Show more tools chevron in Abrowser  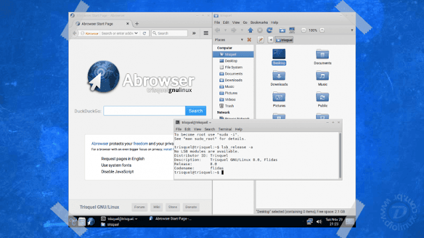(194, 33)
